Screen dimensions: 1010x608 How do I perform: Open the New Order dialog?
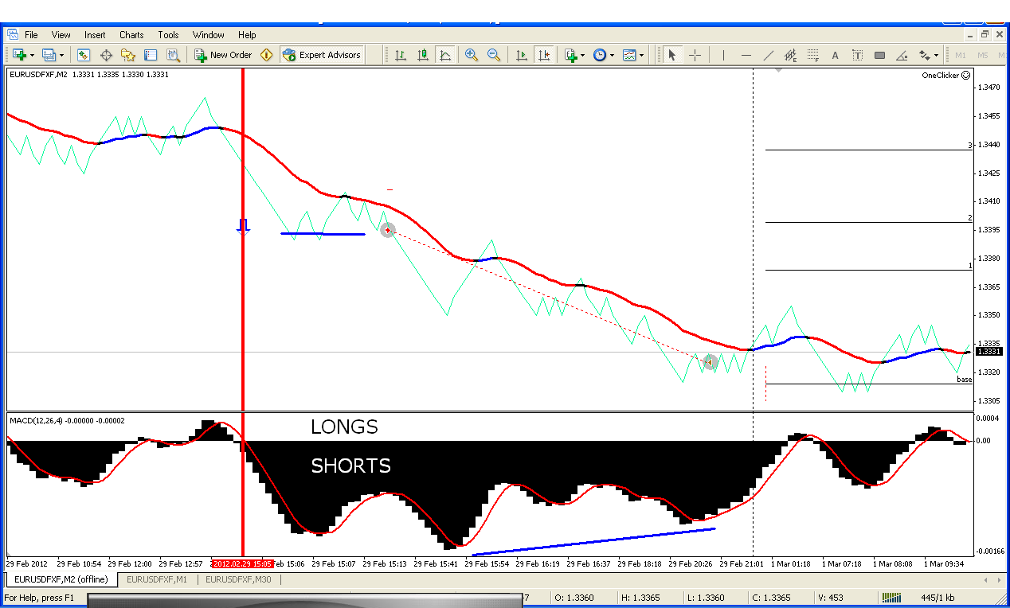click(x=223, y=55)
